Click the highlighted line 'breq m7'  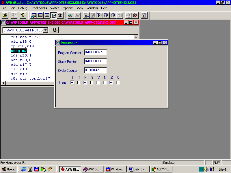[19, 51]
